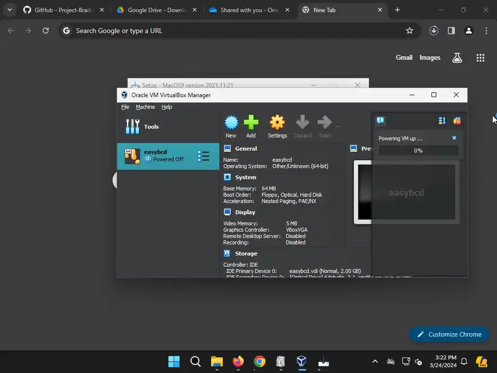The width and height of the screenshot is (497, 373).
Task: Open the clock showing 3:22 PM
Action: (443, 361)
